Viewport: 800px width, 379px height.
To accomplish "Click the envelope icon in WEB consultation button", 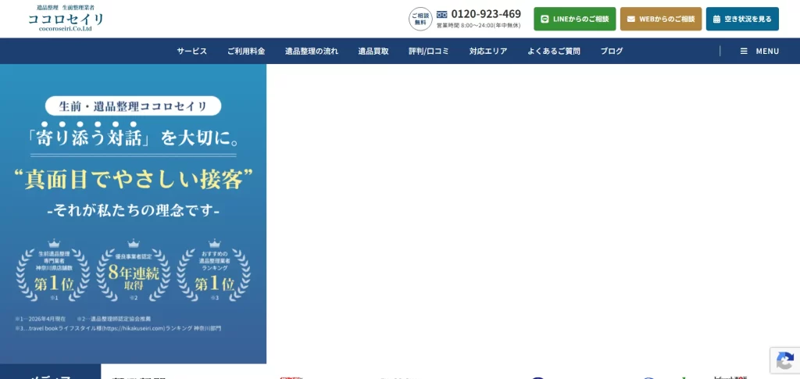I will pyautogui.click(x=631, y=19).
